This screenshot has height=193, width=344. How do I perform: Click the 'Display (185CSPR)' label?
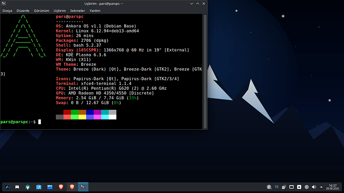click(77, 50)
